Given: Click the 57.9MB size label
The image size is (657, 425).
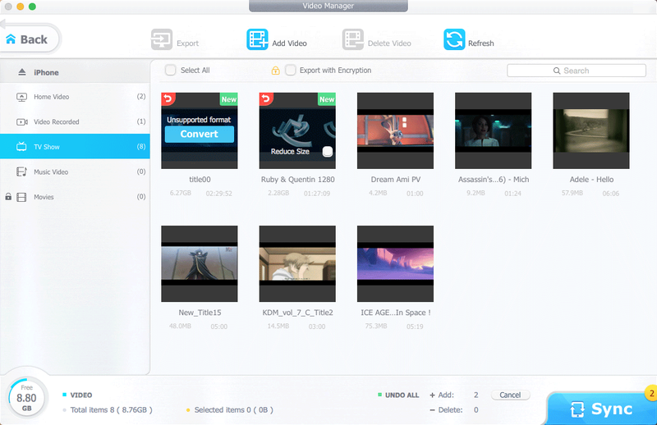Looking at the screenshot, I should [572, 193].
